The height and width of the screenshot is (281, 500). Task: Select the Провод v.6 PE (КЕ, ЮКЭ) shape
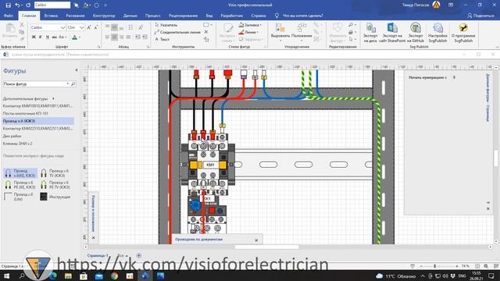20,185
